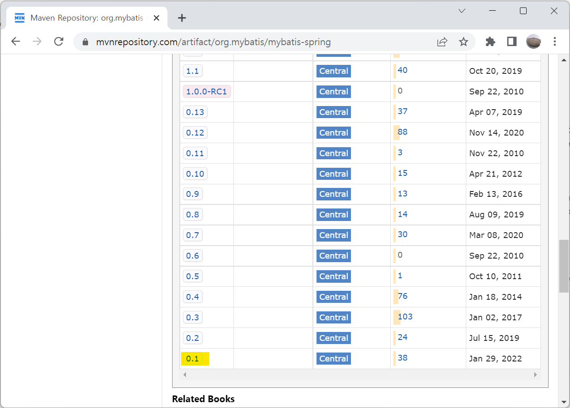Viewport: 570px width, 408px height.
Task: Open version 1.0.0-RC1 link
Action: pos(207,92)
